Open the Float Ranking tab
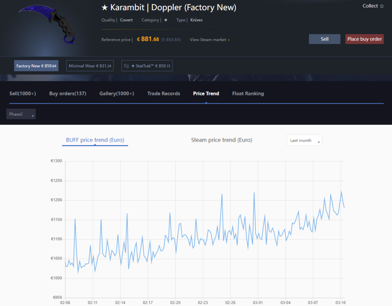 click(248, 93)
